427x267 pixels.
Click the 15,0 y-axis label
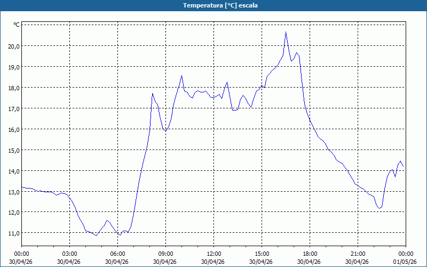coord(14,151)
